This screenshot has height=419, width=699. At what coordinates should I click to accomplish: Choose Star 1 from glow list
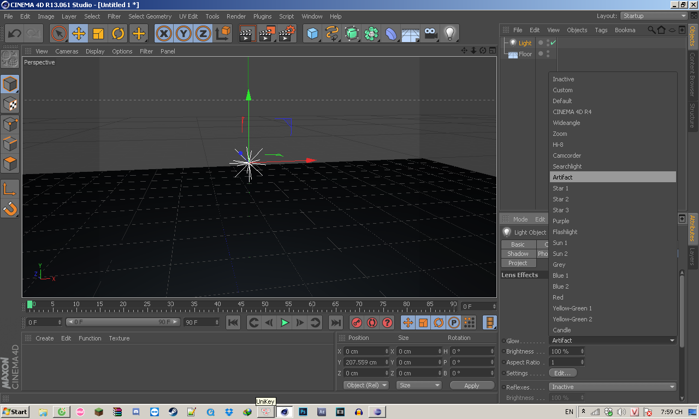[x=613, y=188]
